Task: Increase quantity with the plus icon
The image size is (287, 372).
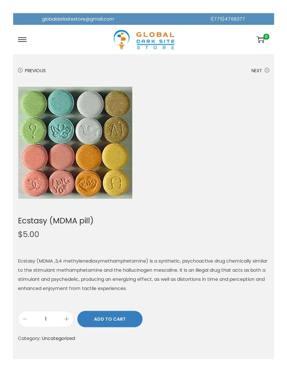Action: [x=66, y=319]
